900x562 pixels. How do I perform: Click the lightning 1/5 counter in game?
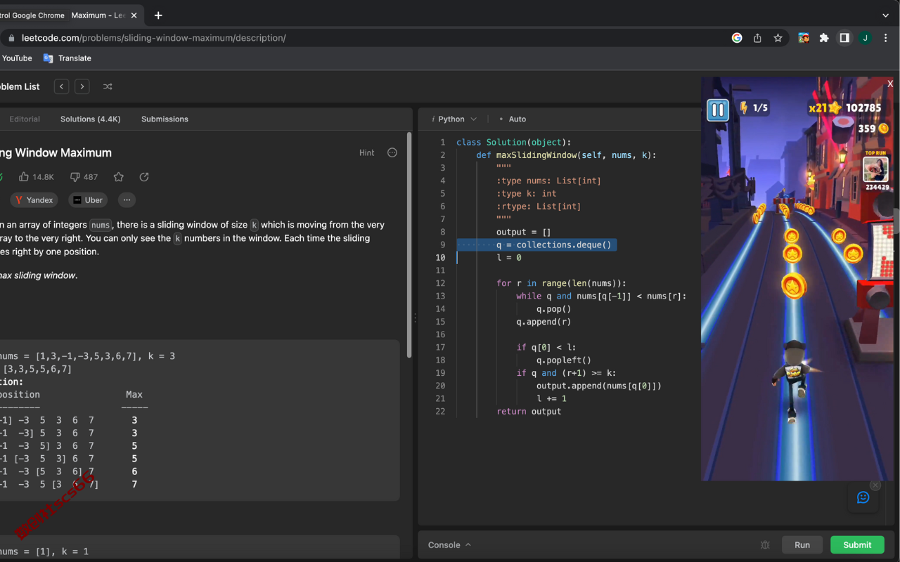[754, 107]
